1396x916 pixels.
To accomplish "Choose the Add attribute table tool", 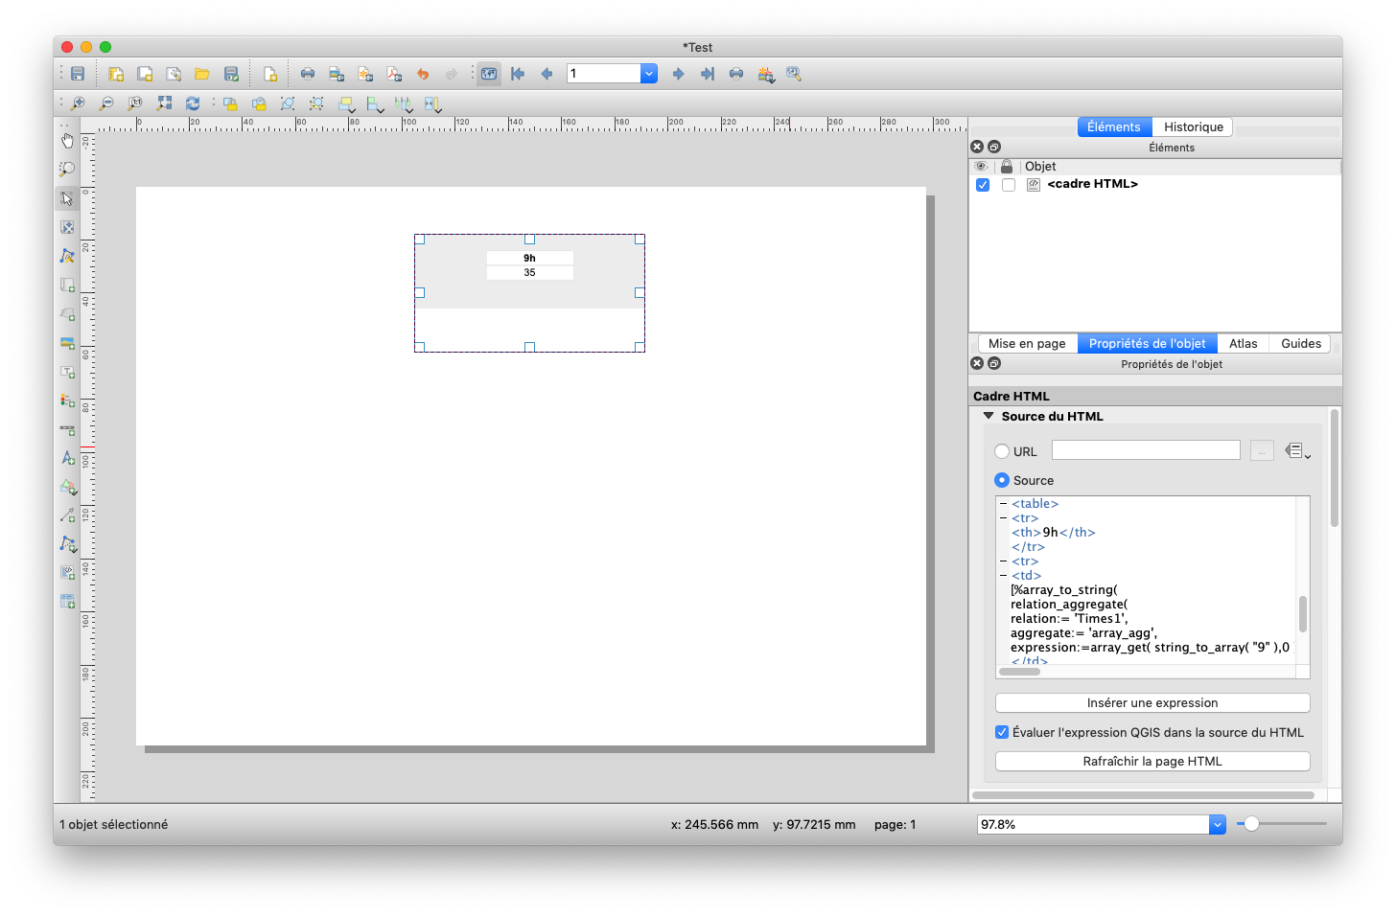I will 67,601.
